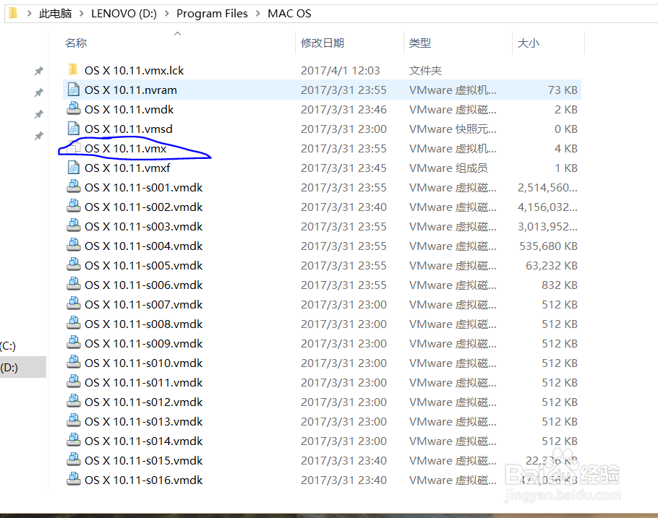This screenshot has height=518, width=658.
Task: Click the date 2017/3/31 23:46
Action: tap(343, 110)
